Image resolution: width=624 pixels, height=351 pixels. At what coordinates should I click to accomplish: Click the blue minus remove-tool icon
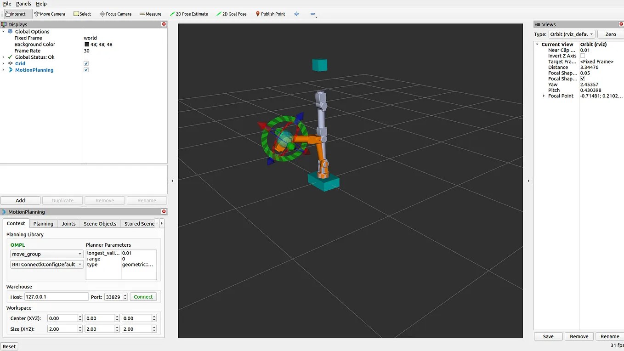tap(313, 14)
